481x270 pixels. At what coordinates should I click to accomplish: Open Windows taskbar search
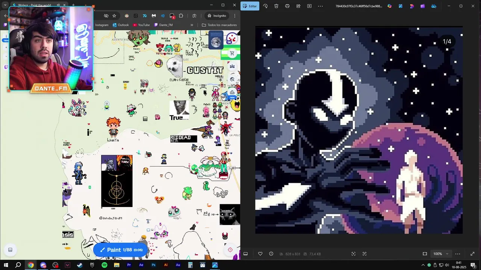click(x=18, y=265)
